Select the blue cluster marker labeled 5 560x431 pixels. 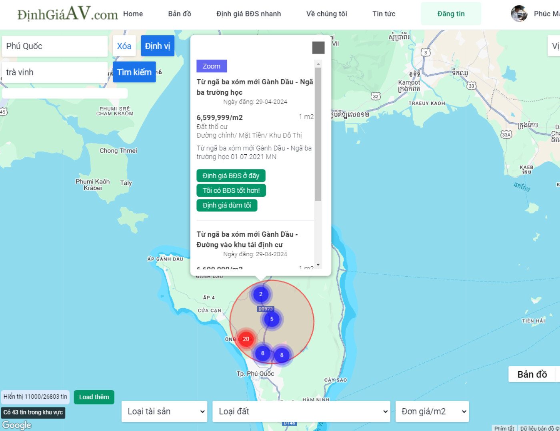pos(272,319)
